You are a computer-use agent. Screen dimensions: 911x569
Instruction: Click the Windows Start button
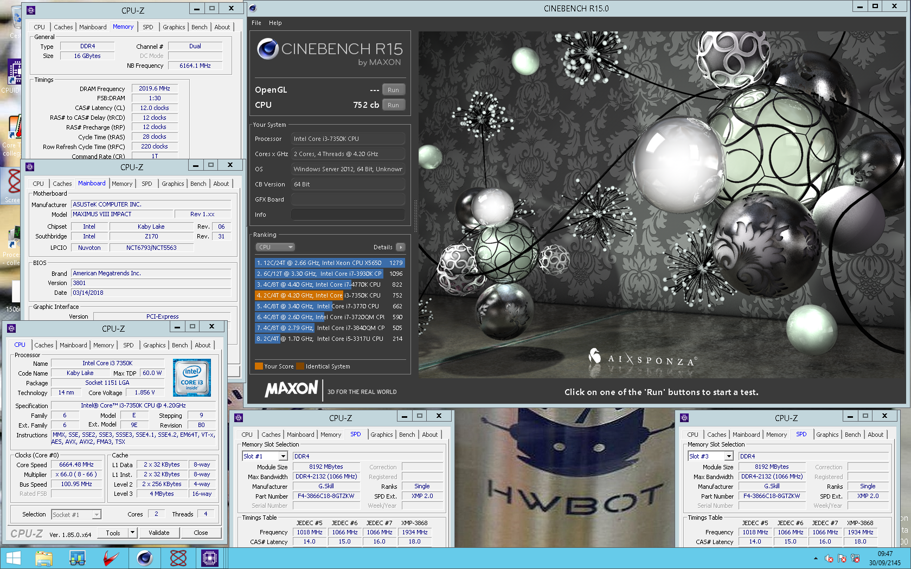click(x=13, y=558)
